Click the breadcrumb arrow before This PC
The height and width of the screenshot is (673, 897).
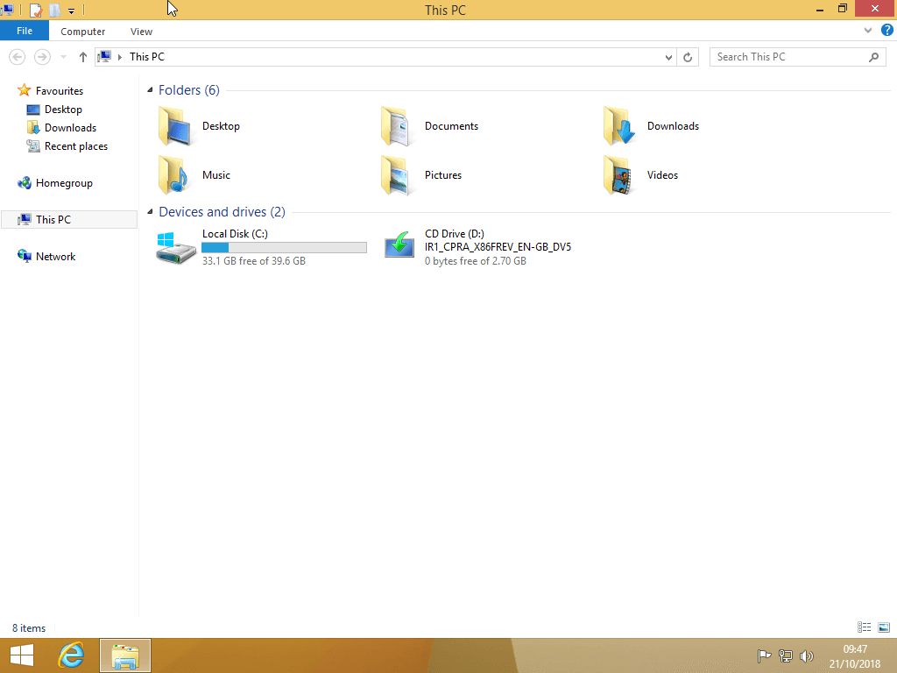[x=119, y=57]
